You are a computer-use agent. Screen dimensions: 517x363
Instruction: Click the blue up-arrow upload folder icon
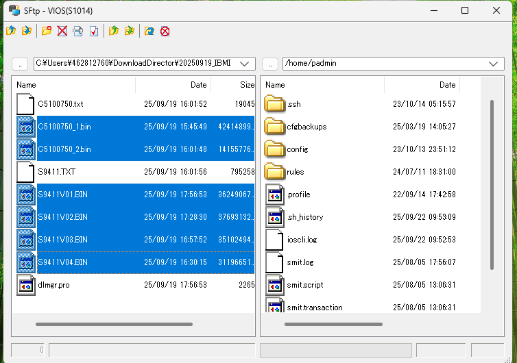11,31
